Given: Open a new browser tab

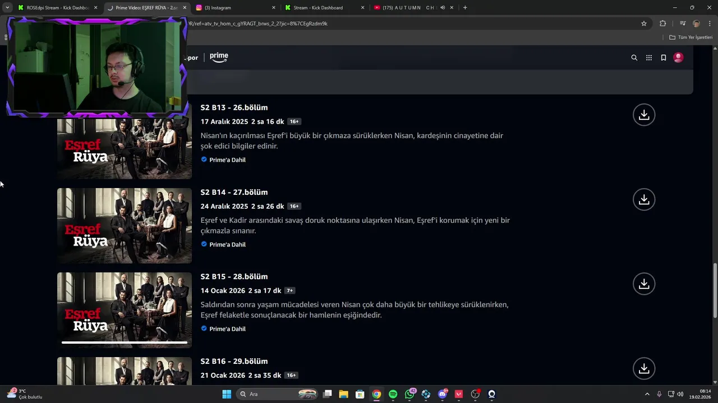Looking at the screenshot, I should (465, 8).
